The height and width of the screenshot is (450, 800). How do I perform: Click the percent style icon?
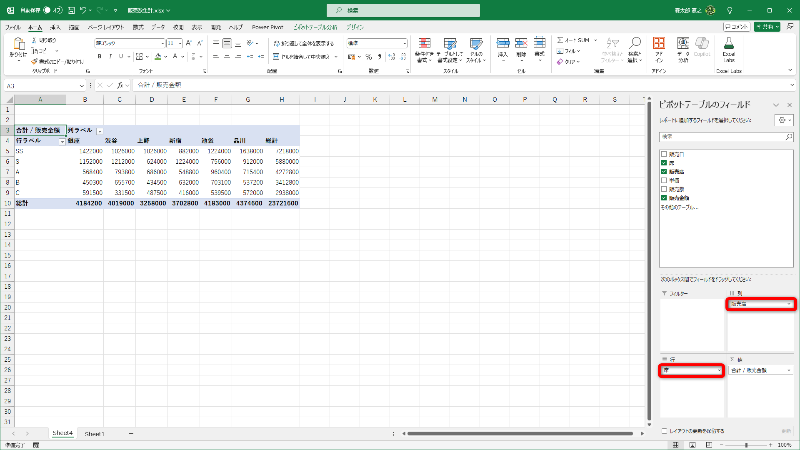[368, 57]
